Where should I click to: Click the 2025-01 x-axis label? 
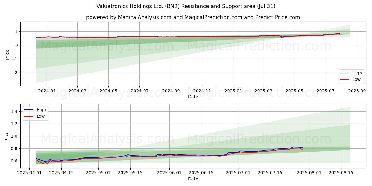233,91
